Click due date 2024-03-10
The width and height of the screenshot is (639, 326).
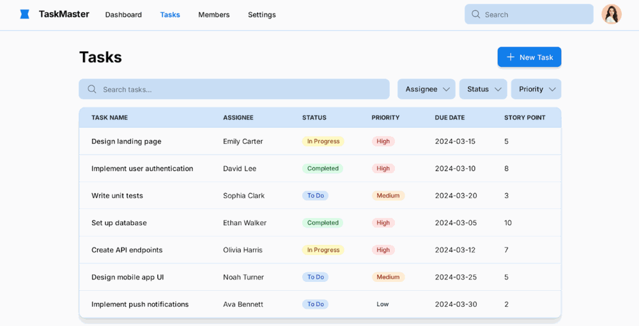click(x=455, y=168)
